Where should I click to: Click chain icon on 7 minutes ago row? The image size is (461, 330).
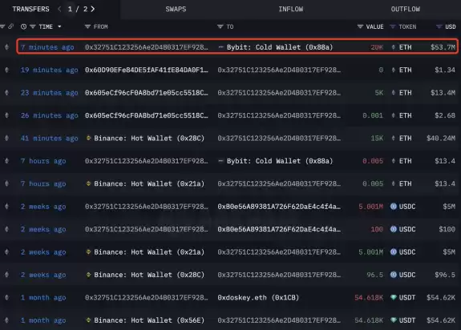click(6, 47)
